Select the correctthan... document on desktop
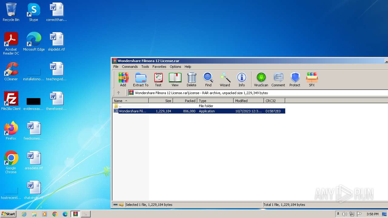This screenshot has width=388, height=218. tap(56, 12)
